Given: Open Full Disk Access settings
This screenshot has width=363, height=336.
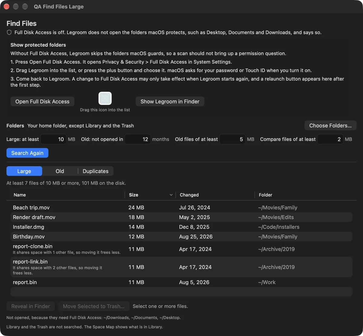Looking at the screenshot, I should click(x=42, y=101).
